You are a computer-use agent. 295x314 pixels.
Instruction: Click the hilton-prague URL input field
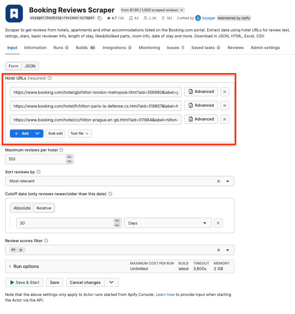point(95,120)
